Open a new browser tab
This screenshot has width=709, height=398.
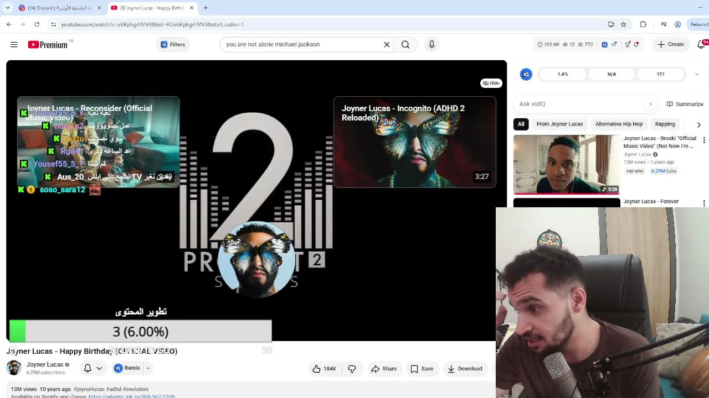click(x=205, y=8)
